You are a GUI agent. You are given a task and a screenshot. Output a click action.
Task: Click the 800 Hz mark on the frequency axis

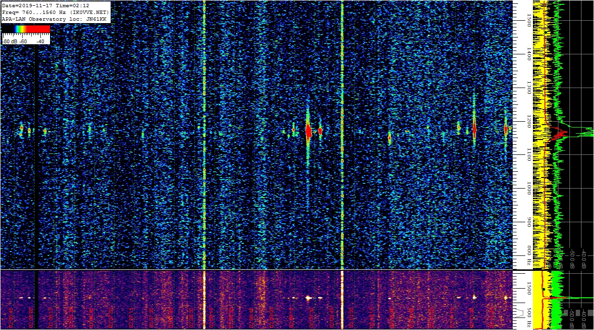coord(529,255)
